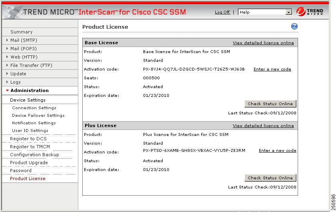The height and width of the screenshot is (212, 336).
Task: Click the Log Off link
Action: (222, 12)
